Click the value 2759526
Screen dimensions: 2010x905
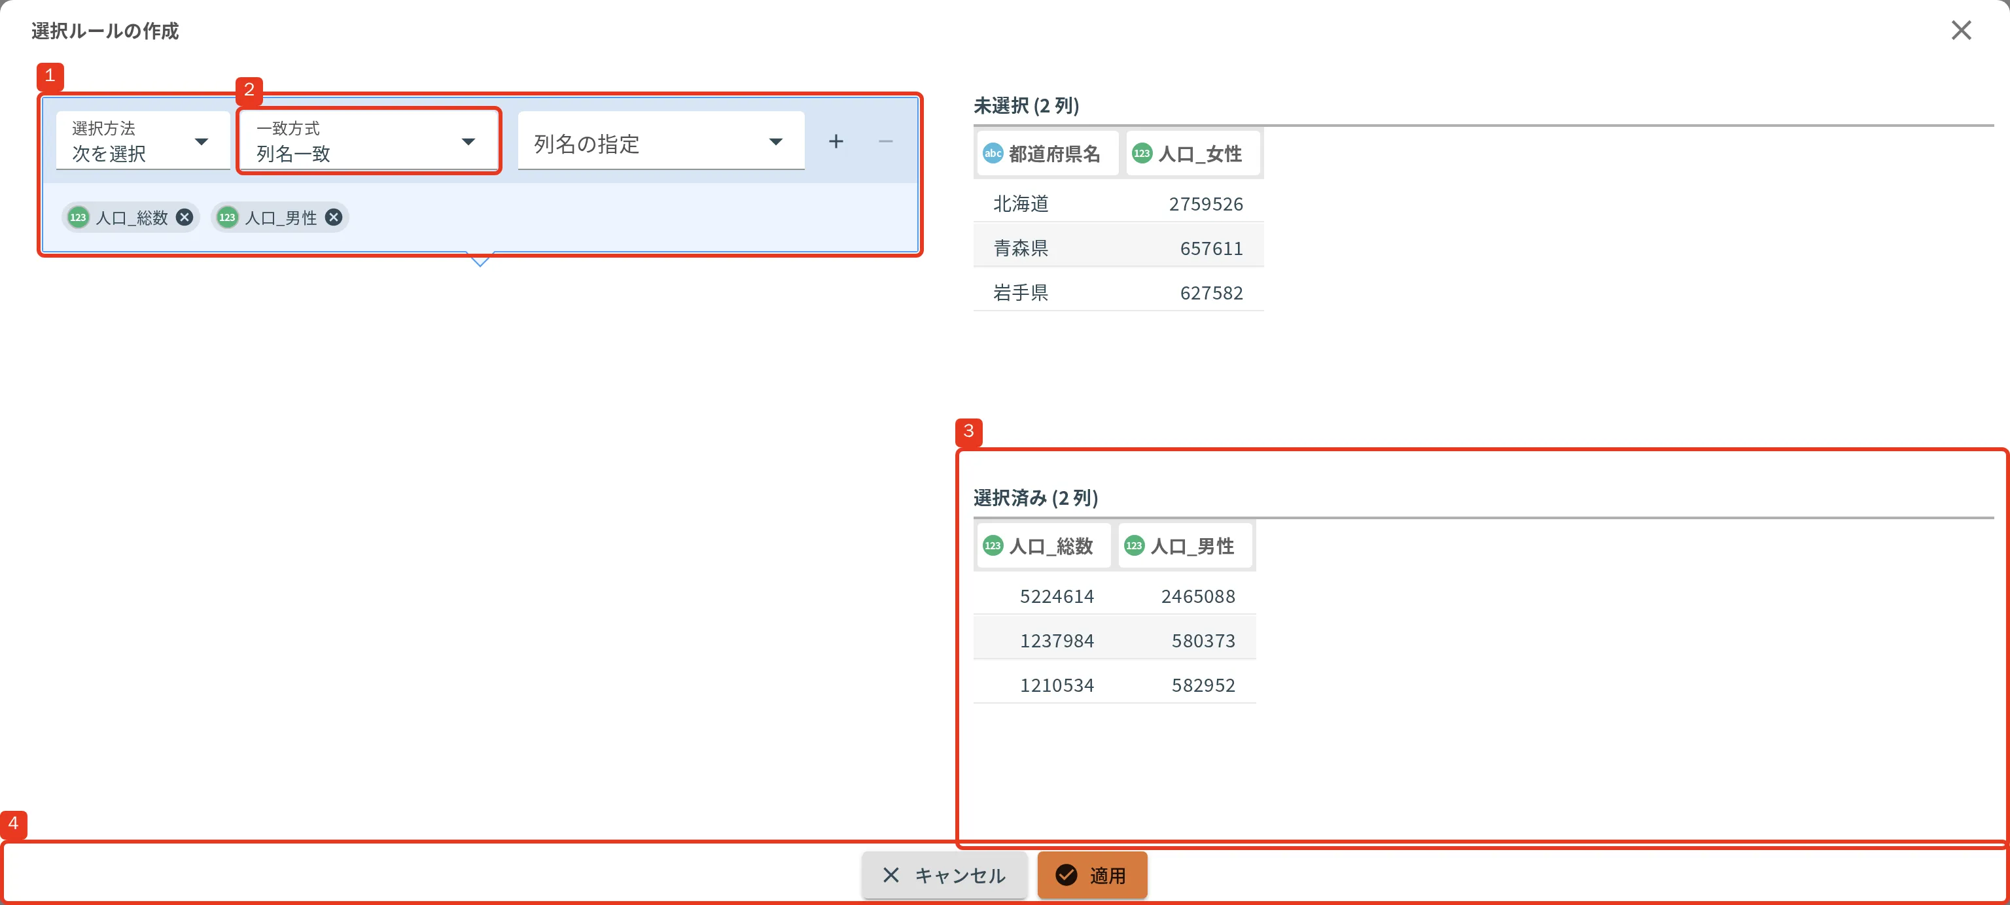pos(1205,204)
